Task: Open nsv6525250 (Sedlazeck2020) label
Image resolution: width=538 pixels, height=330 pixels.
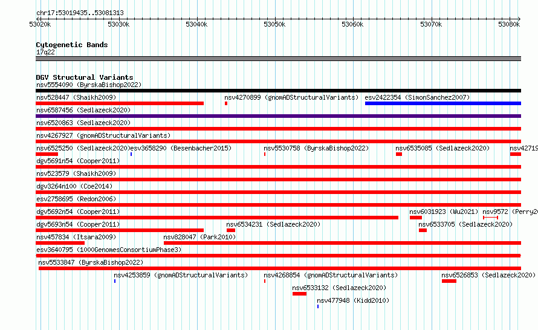Action: click(x=83, y=148)
